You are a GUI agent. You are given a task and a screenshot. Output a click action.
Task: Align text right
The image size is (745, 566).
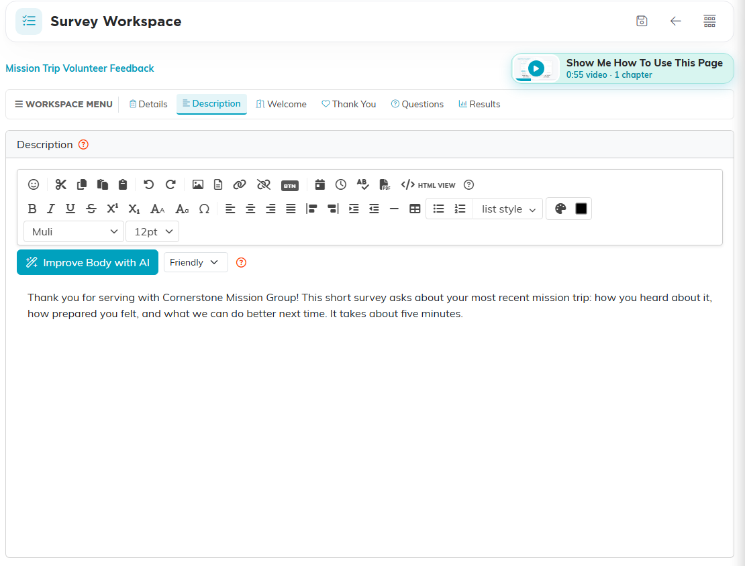271,209
